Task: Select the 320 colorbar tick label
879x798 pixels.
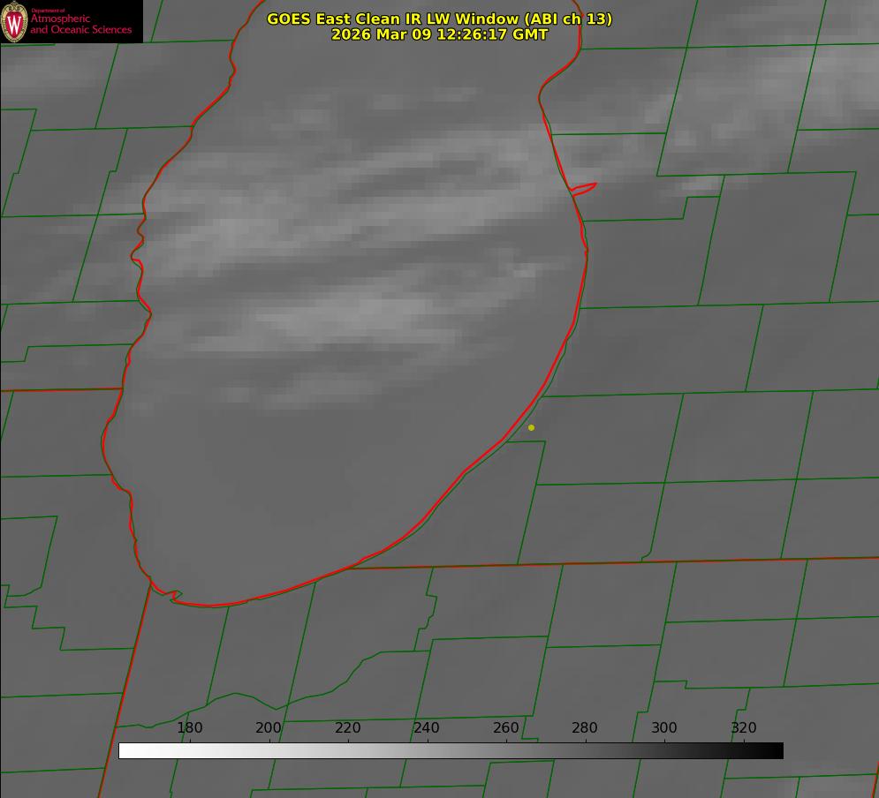Action: 743,727
